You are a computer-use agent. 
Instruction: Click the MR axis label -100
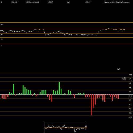(130, 117)
